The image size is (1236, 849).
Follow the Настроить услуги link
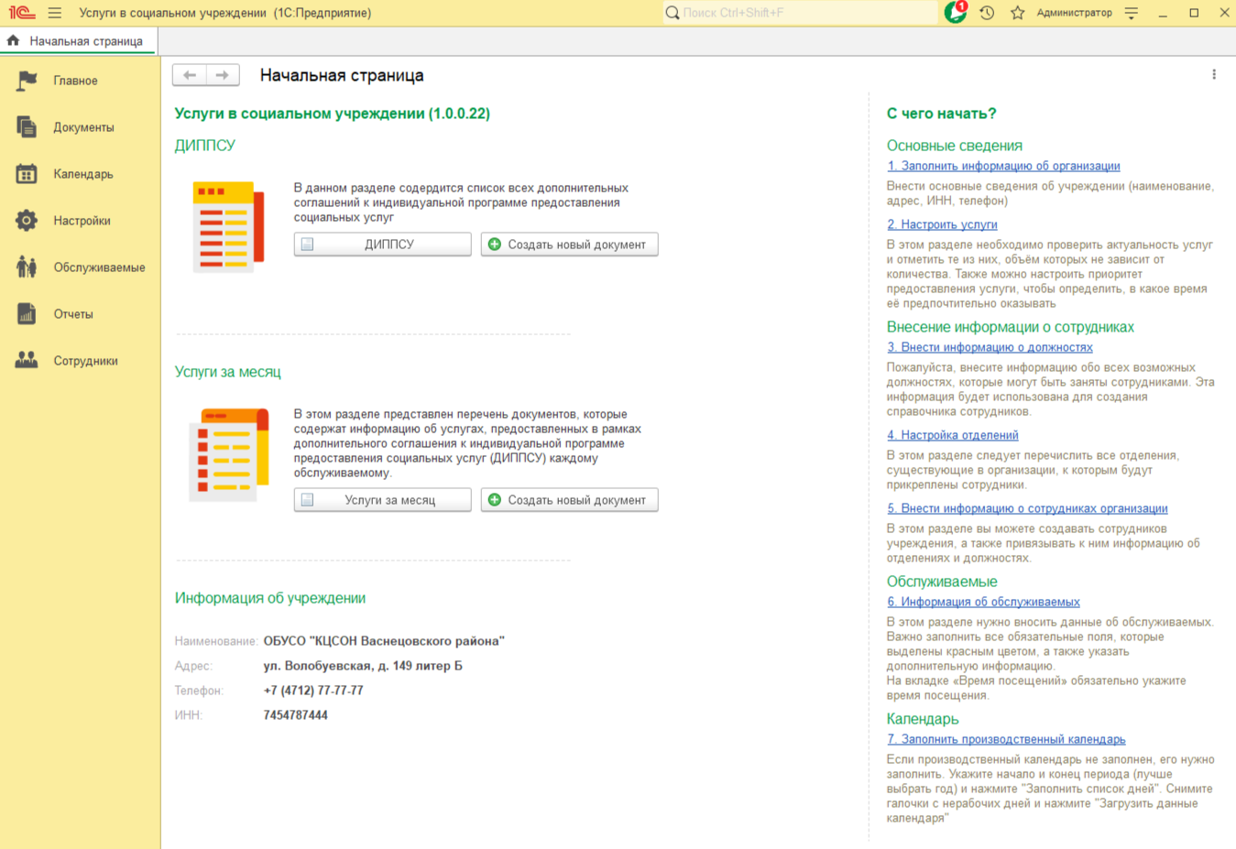point(942,224)
